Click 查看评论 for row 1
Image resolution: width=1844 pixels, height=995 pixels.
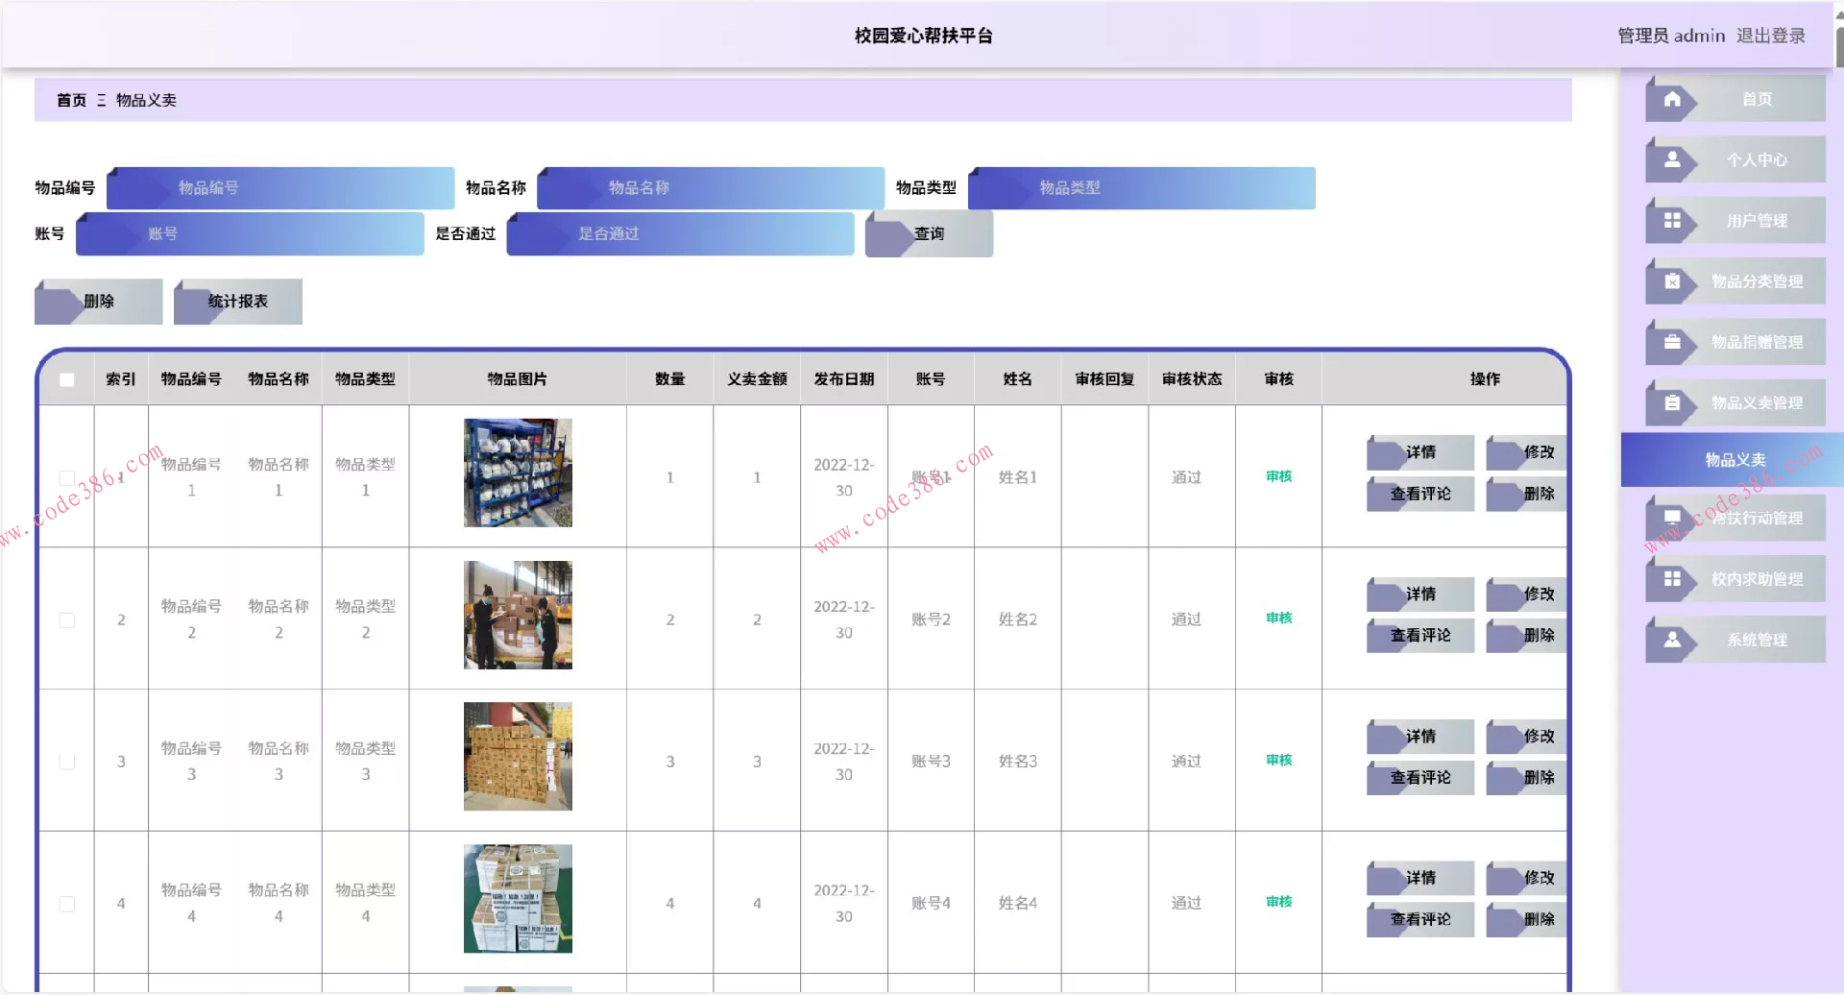[x=1419, y=494]
